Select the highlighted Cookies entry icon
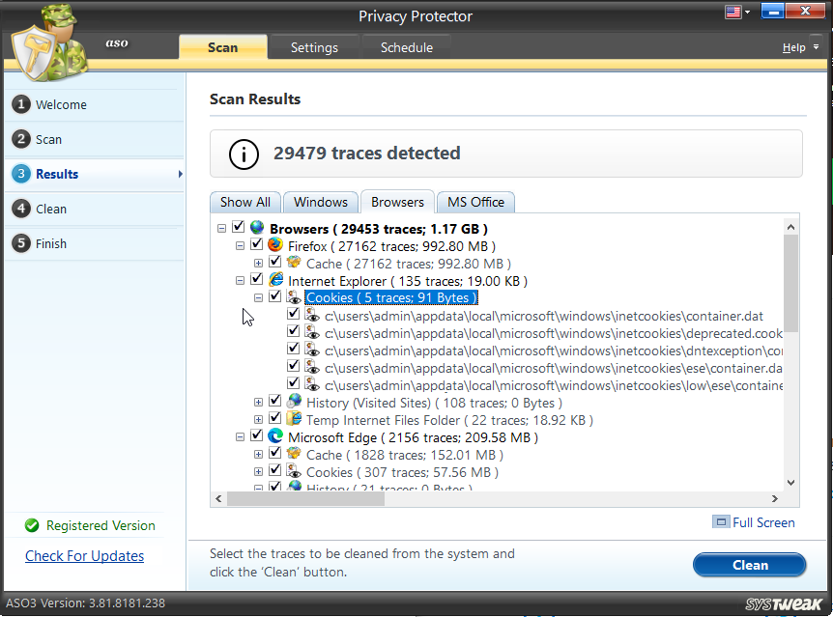Screen dimensions: 833x617 [293, 297]
